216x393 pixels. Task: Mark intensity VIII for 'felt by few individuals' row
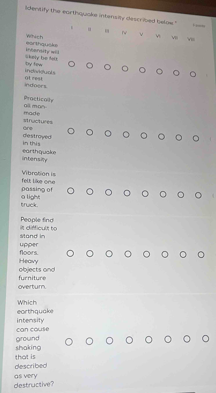(x=193, y=75)
